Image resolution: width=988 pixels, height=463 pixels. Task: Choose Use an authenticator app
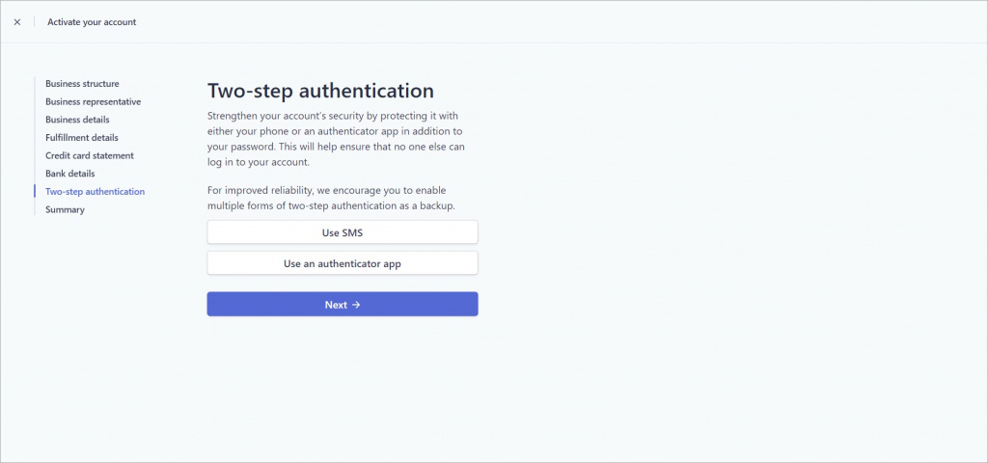point(343,263)
